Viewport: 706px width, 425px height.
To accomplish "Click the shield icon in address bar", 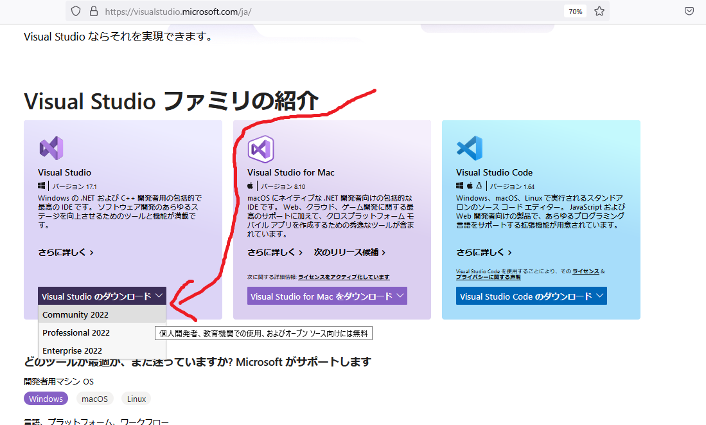I will [76, 11].
